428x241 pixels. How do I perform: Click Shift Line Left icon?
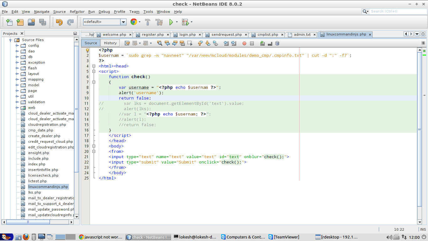(226, 43)
